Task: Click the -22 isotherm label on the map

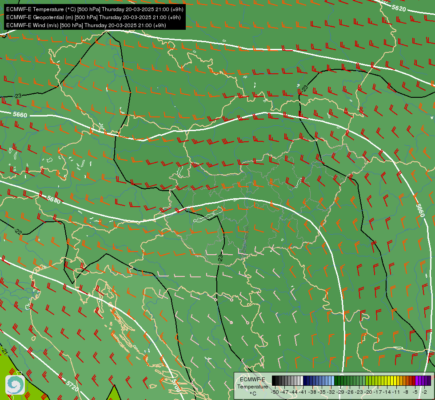Action: point(18,232)
